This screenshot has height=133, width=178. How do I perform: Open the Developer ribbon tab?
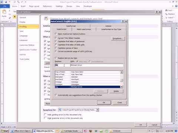[x=88, y=6]
